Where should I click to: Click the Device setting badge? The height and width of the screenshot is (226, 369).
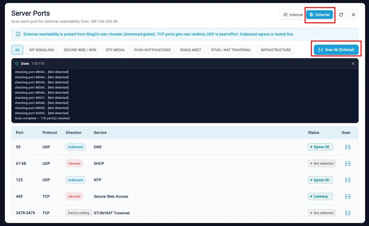pos(79,213)
